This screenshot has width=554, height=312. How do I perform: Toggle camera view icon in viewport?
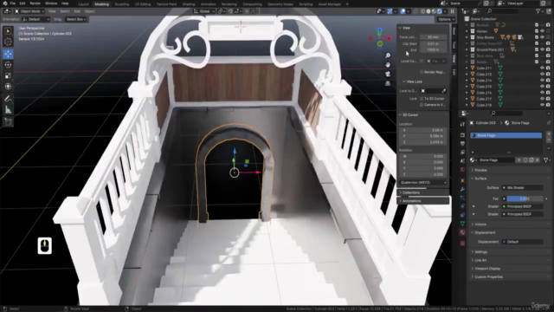click(x=388, y=74)
